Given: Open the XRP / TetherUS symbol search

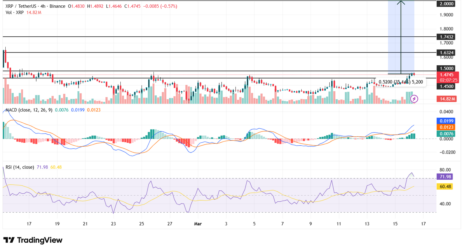Looking at the screenshot, I should pyautogui.click(x=21, y=6).
